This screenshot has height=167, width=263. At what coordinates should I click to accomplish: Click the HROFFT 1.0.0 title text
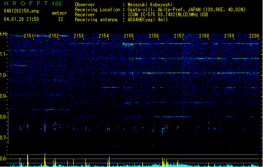(33, 3)
